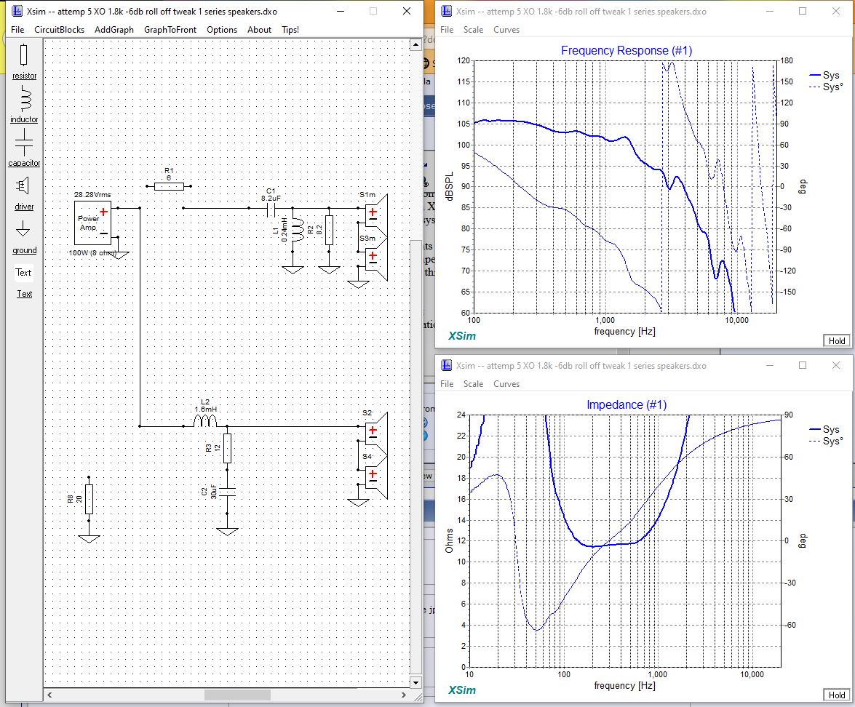
Task: Select driver S3m in the schematic
Action: click(x=376, y=258)
